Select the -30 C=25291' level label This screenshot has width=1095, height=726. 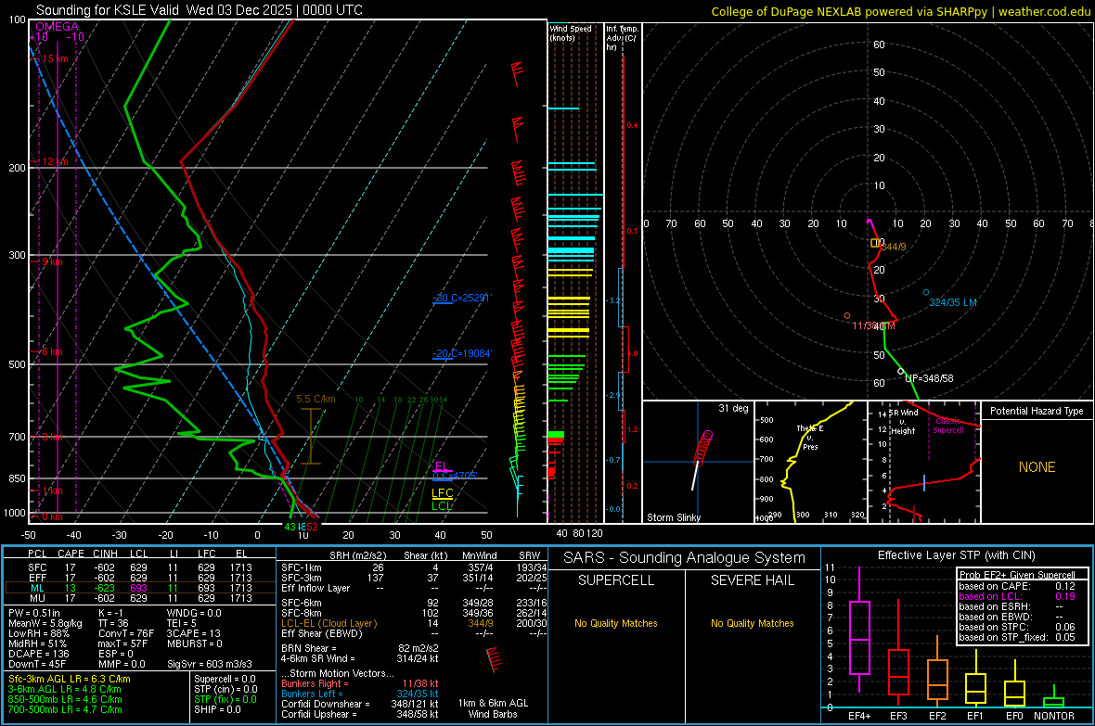click(x=462, y=298)
